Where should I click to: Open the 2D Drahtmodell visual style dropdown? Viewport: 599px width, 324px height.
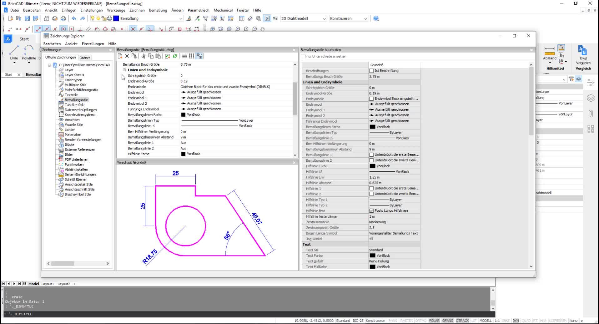point(324,19)
